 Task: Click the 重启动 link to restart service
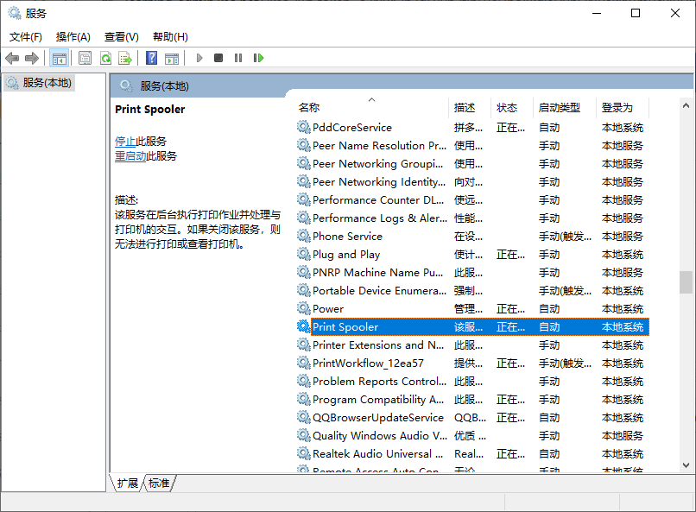point(130,155)
